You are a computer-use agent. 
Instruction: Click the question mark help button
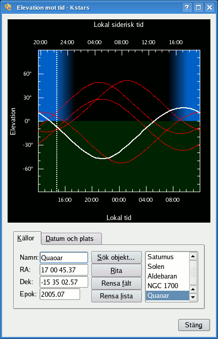pos(187,8)
